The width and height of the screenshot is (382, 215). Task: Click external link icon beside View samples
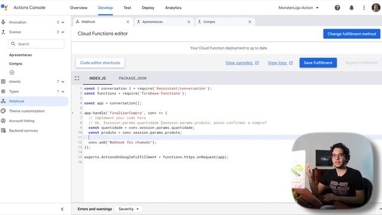coord(257,63)
